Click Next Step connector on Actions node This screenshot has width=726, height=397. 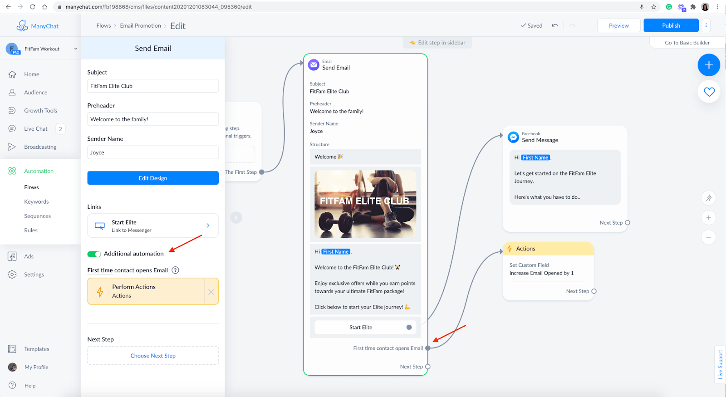point(594,291)
